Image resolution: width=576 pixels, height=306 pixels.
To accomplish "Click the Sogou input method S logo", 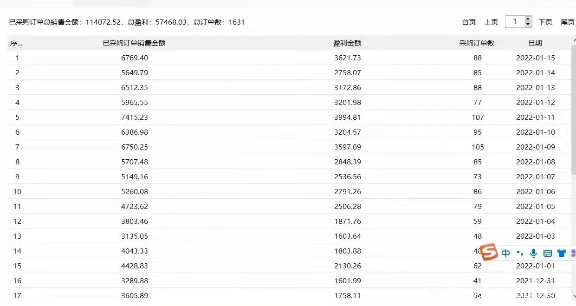I will click(x=490, y=253).
